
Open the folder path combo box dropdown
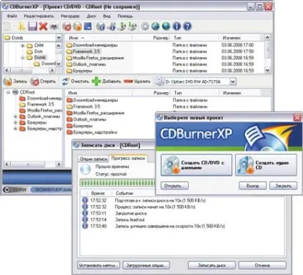point(59,38)
